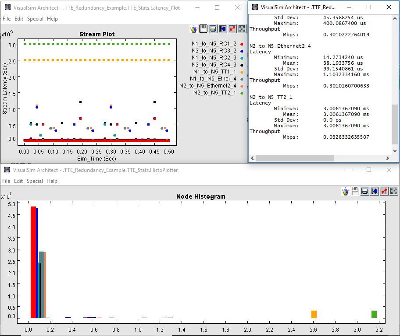The image size is (400, 336).
Task: Print the Stream Plot via the printer icon
Action: pyautogui.click(x=213, y=29)
